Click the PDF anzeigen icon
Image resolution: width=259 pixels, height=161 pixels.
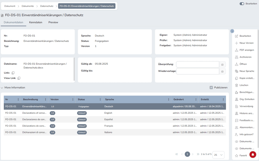click(x=236, y=50)
